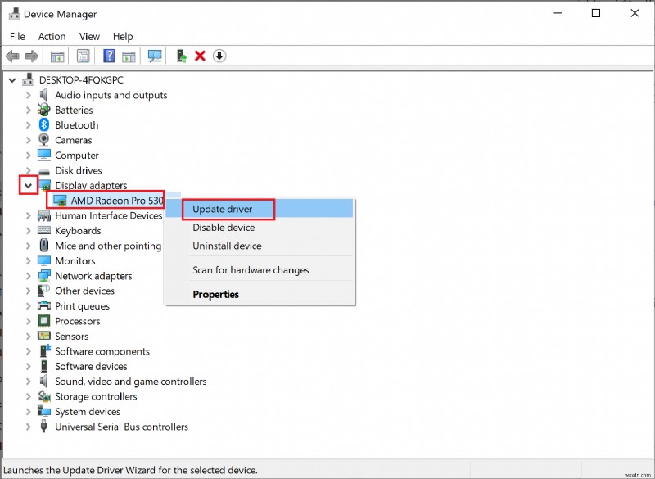Choose Scan for hardware changes menu entry
This screenshot has height=479, width=655.
click(260, 269)
